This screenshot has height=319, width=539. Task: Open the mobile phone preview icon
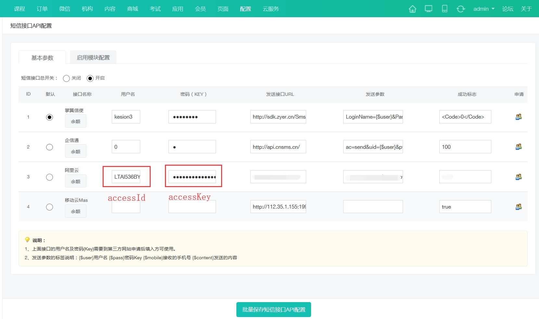[x=445, y=9]
